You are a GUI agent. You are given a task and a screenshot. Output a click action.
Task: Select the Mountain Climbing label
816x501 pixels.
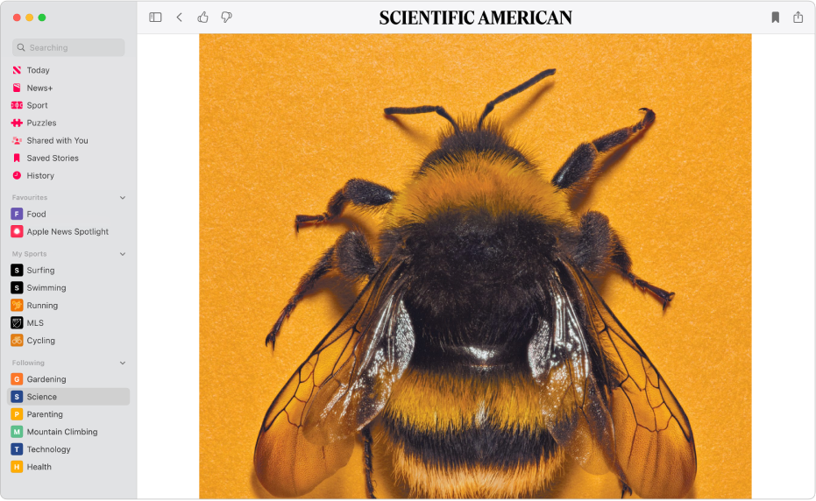[62, 432]
